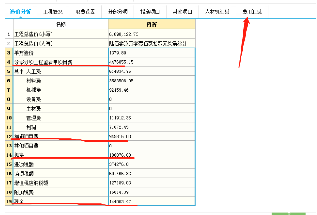Viewport: 317px width, 215px height.
Task: Switch to the 分部分项 tab
Action: pyautogui.click(x=118, y=12)
